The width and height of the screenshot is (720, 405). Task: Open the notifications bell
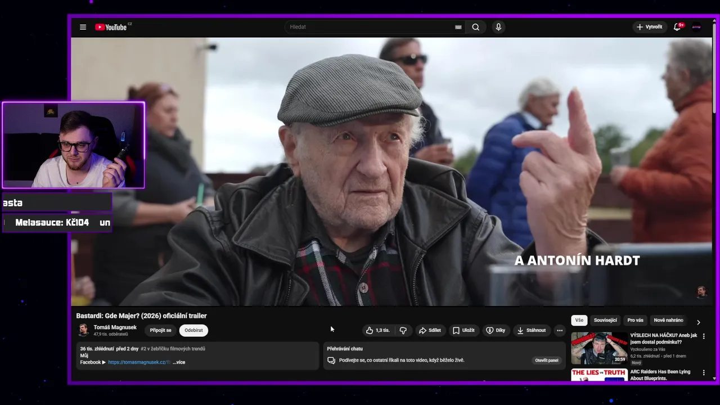click(677, 27)
